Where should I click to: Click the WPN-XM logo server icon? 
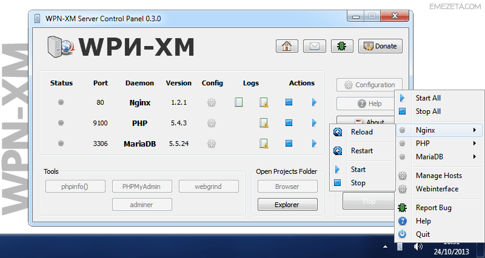tap(61, 46)
